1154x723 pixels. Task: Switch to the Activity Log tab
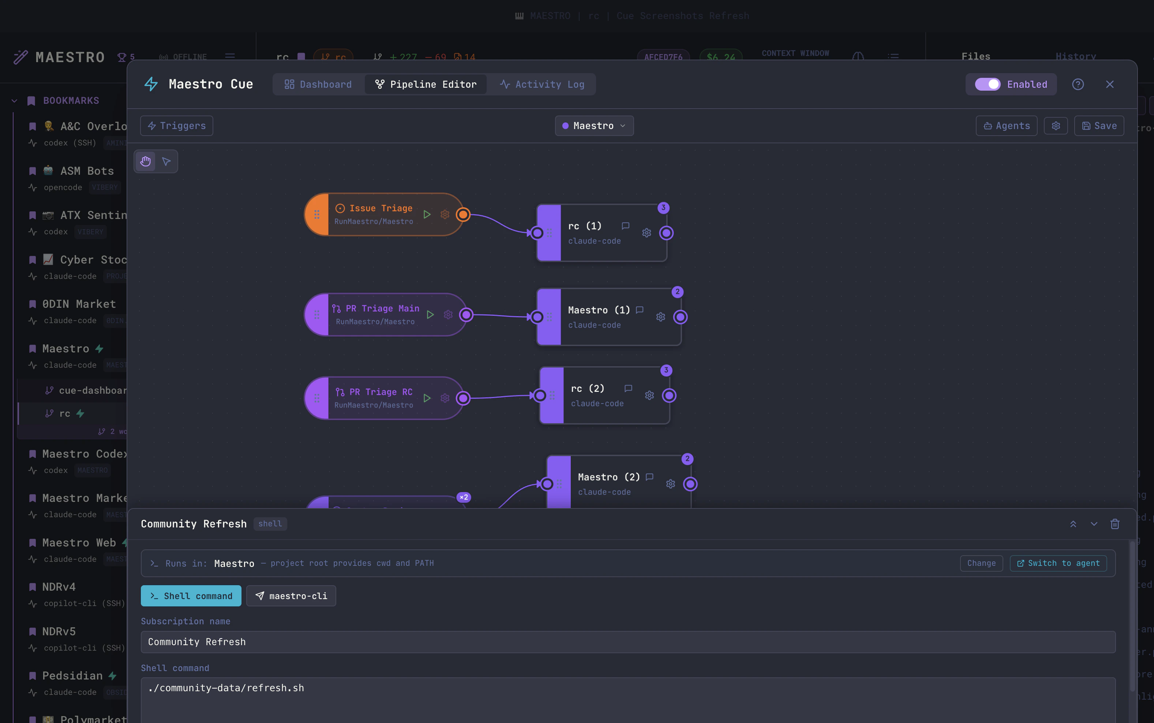[542, 84]
